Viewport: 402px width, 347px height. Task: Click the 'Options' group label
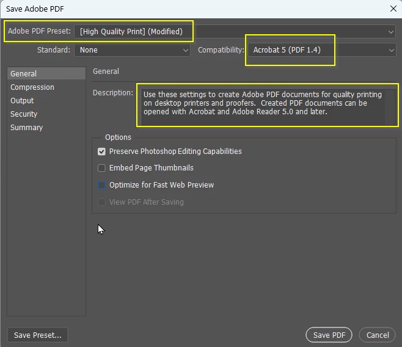click(x=118, y=137)
